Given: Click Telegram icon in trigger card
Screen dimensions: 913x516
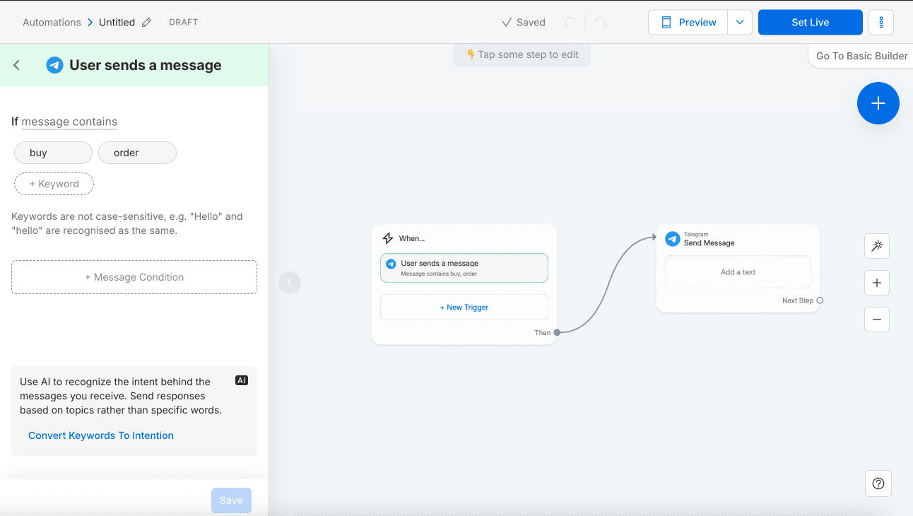Looking at the screenshot, I should pyautogui.click(x=391, y=264).
